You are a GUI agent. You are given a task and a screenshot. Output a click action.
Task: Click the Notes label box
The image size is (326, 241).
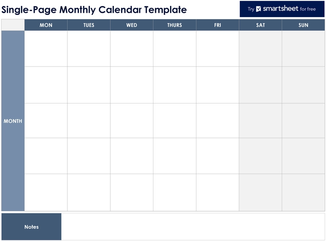coord(32,227)
